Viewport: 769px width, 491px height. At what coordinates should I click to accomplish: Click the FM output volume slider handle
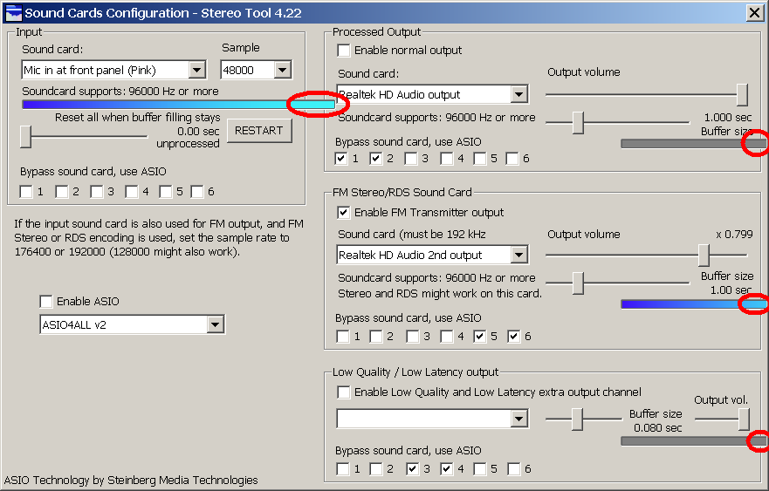pos(703,255)
